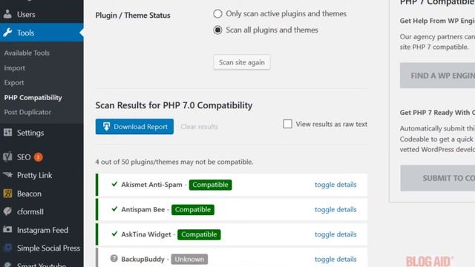
Task: Click the SEO notification badge
Action: tap(38, 156)
